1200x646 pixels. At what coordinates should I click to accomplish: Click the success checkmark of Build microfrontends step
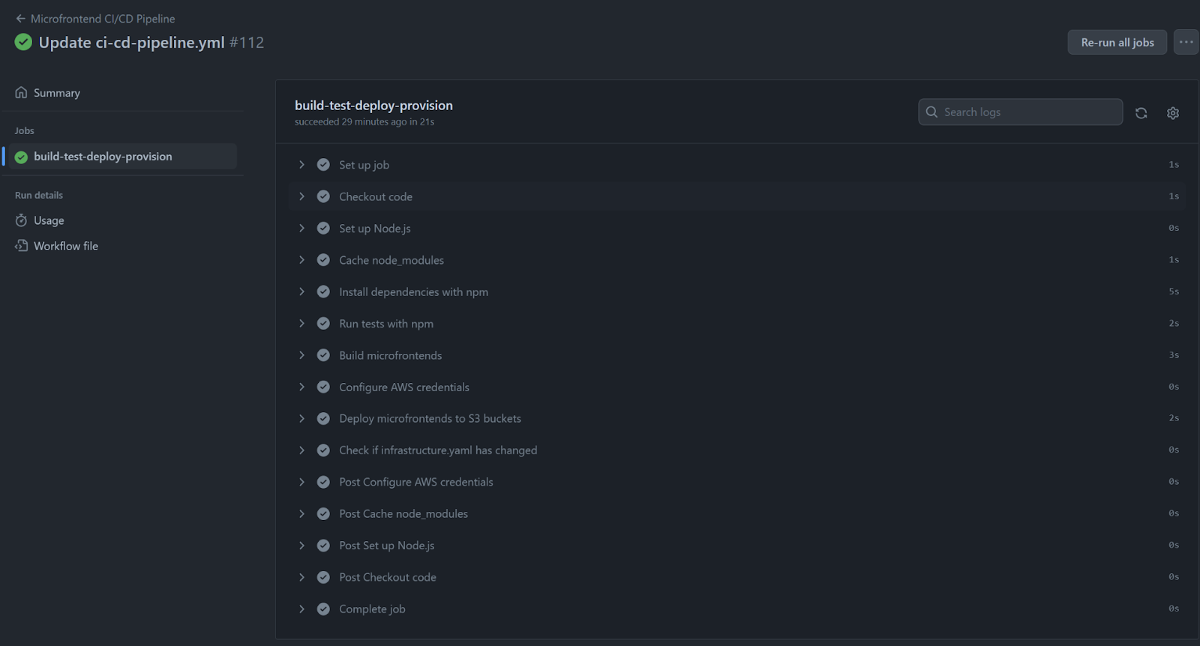pos(323,355)
